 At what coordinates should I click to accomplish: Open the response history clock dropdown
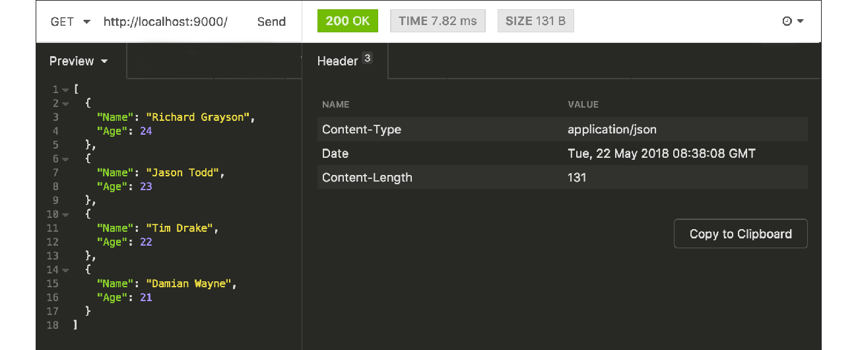click(793, 21)
